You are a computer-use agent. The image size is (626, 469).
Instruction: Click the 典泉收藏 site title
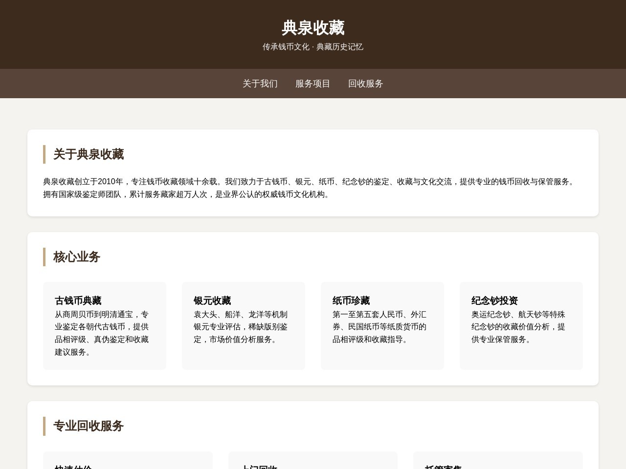click(x=313, y=28)
